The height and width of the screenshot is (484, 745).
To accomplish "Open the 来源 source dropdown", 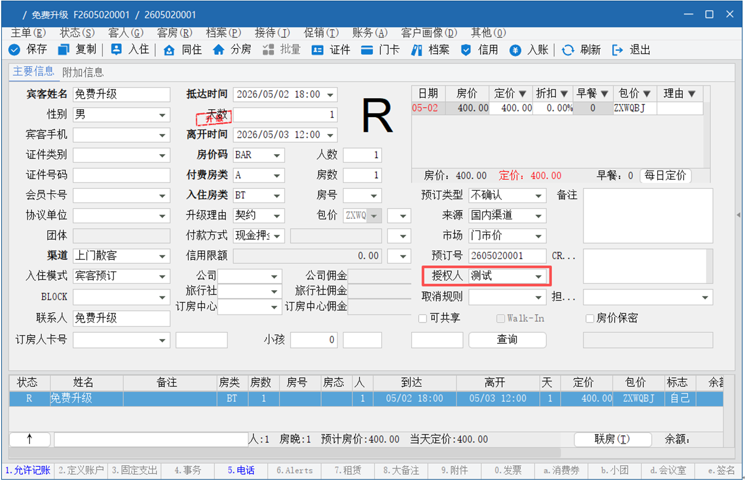I will coord(538,215).
